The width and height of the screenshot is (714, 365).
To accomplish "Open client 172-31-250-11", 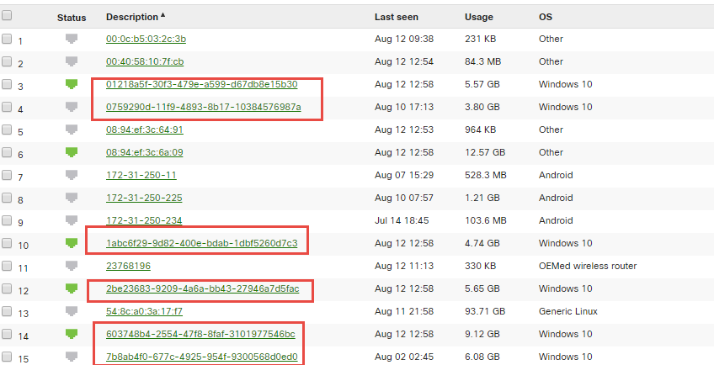I will tap(141, 175).
